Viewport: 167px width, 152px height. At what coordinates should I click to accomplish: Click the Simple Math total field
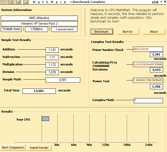63,80
